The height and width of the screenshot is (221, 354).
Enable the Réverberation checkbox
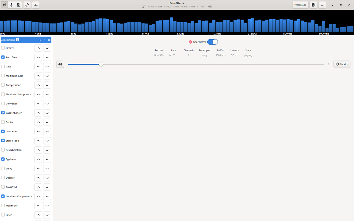click(x=3, y=150)
